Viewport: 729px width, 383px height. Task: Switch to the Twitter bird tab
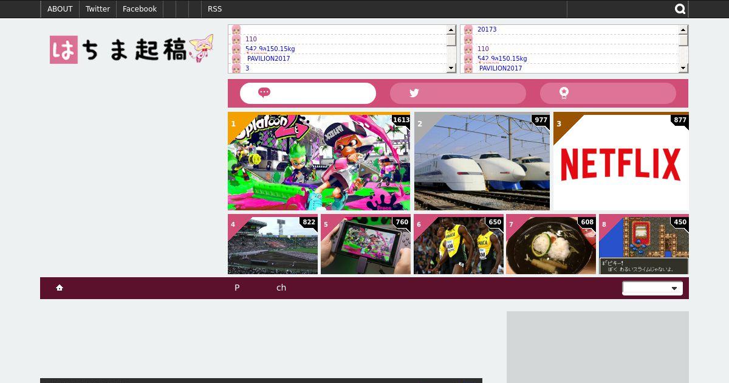tap(458, 93)
